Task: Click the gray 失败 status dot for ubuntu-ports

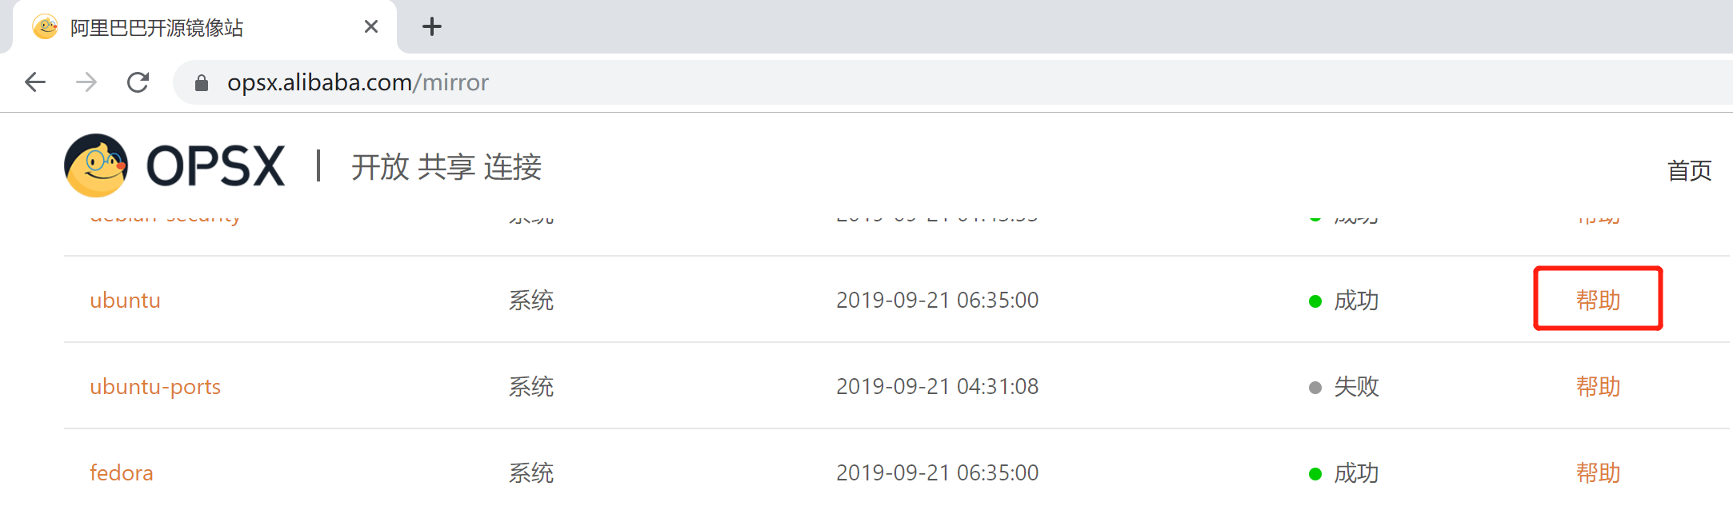Action: point(1315,388)
